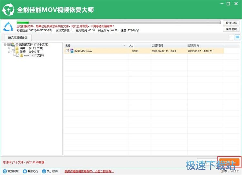Click the app logo in the title bar

tap(8, 10)
